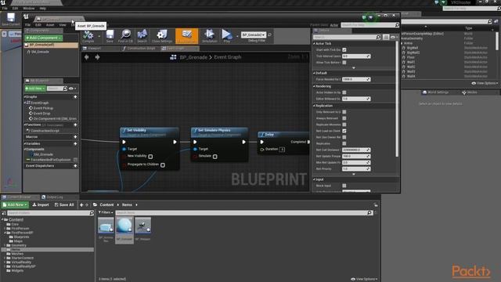Image resolution: width=501 pixels, height=282 pixels.
Task: Click the Details panel search field
Action: point(347,38)
